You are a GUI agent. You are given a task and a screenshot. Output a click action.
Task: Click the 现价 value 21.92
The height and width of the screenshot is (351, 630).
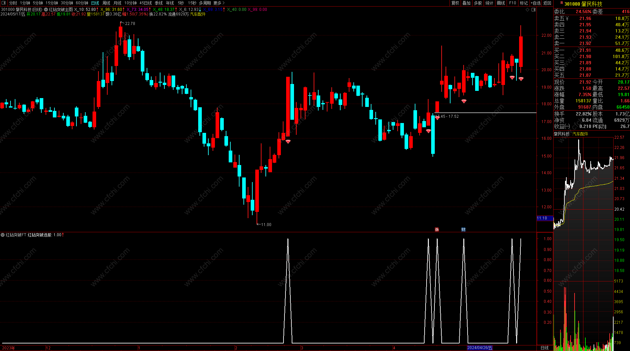585,82
